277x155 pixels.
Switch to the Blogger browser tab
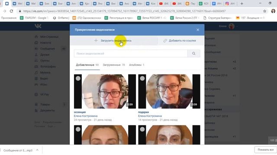pos(190,3)
